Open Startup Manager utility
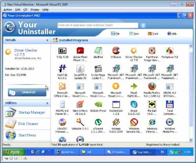Image resolution: width=196 pixels, height=163 pixels. (27, 112)
